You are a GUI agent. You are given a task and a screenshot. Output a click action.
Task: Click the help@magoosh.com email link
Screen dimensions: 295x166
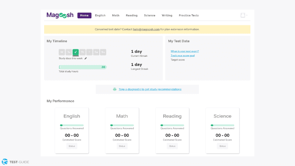tap(146, 29)
